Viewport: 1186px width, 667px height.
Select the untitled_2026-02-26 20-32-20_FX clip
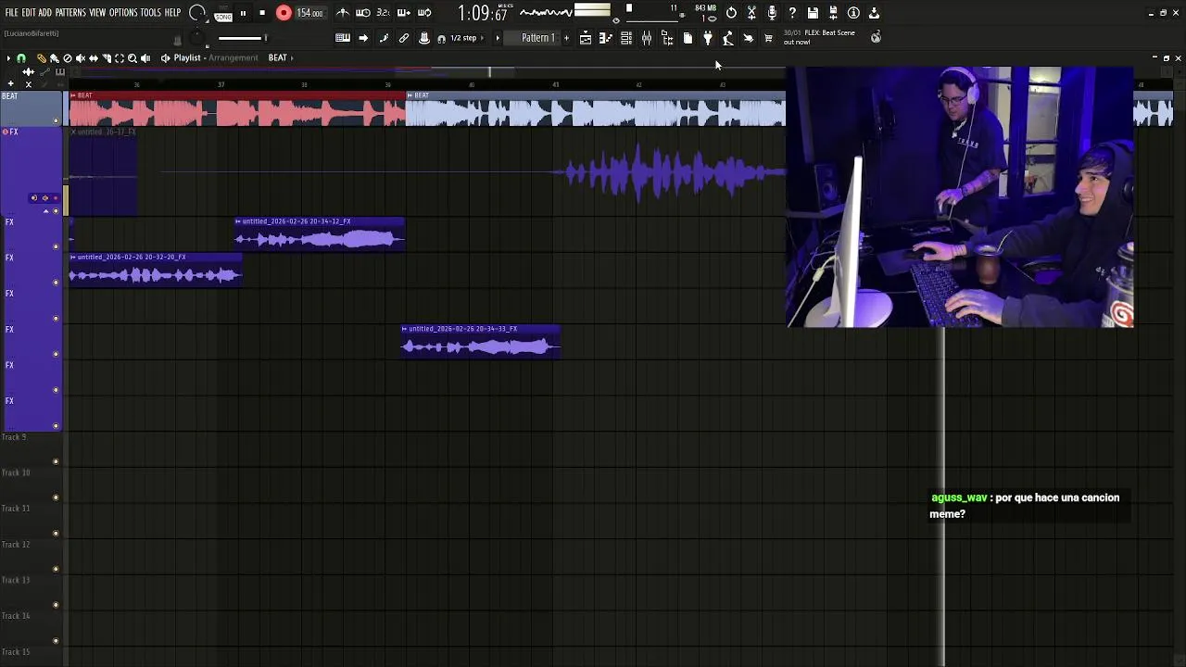(x=156, y=271)
